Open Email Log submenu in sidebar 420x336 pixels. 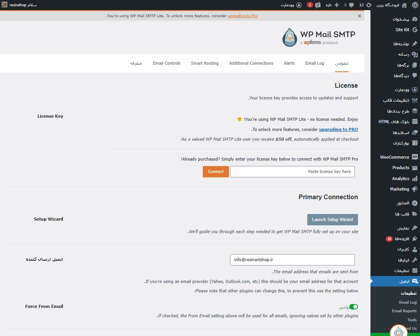pyautogui.click(x=408, y=302)
